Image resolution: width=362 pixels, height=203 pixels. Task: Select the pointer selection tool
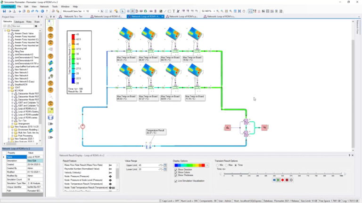coord(123,11)
